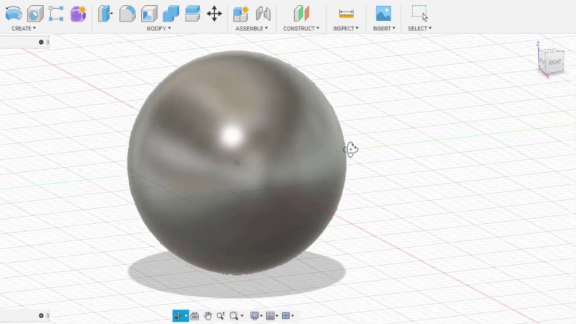The height and width of the screenshot is (324, 576).
Task: Click the Look At tool
Action: [194, 316]
